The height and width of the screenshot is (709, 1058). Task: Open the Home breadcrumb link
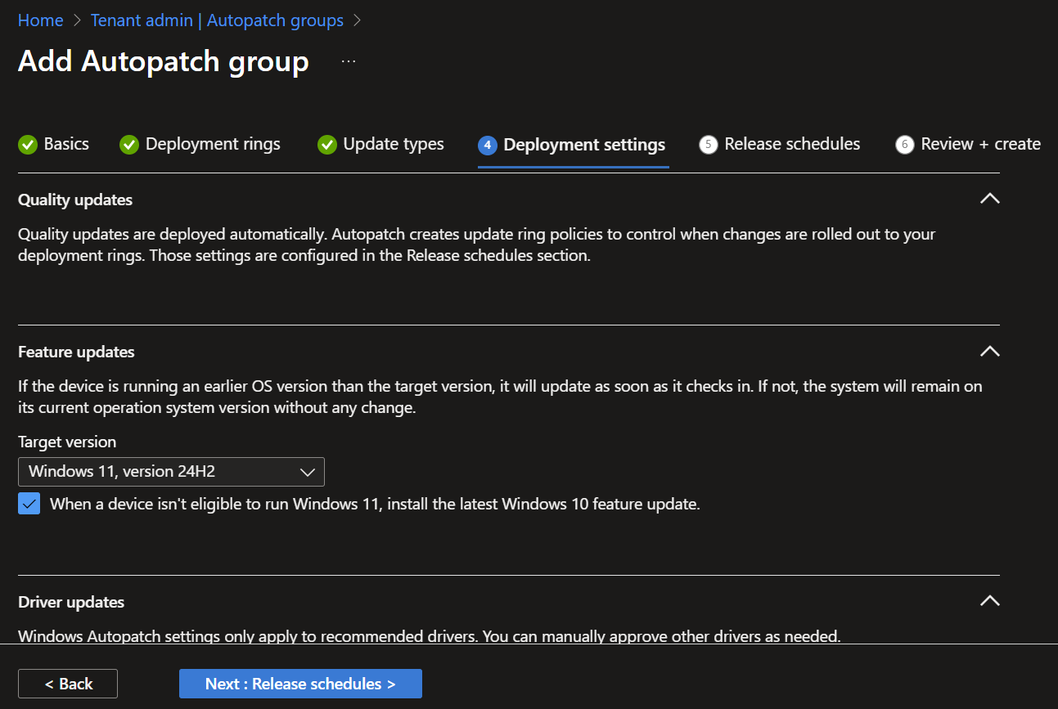40,20
